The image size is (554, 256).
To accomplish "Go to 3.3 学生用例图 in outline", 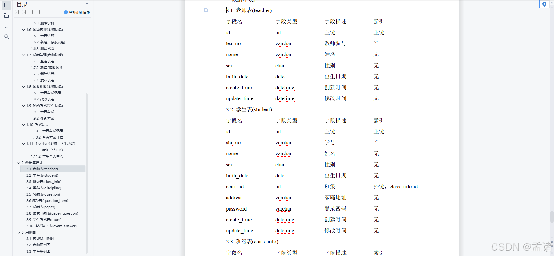I will (x=38, y=251).
